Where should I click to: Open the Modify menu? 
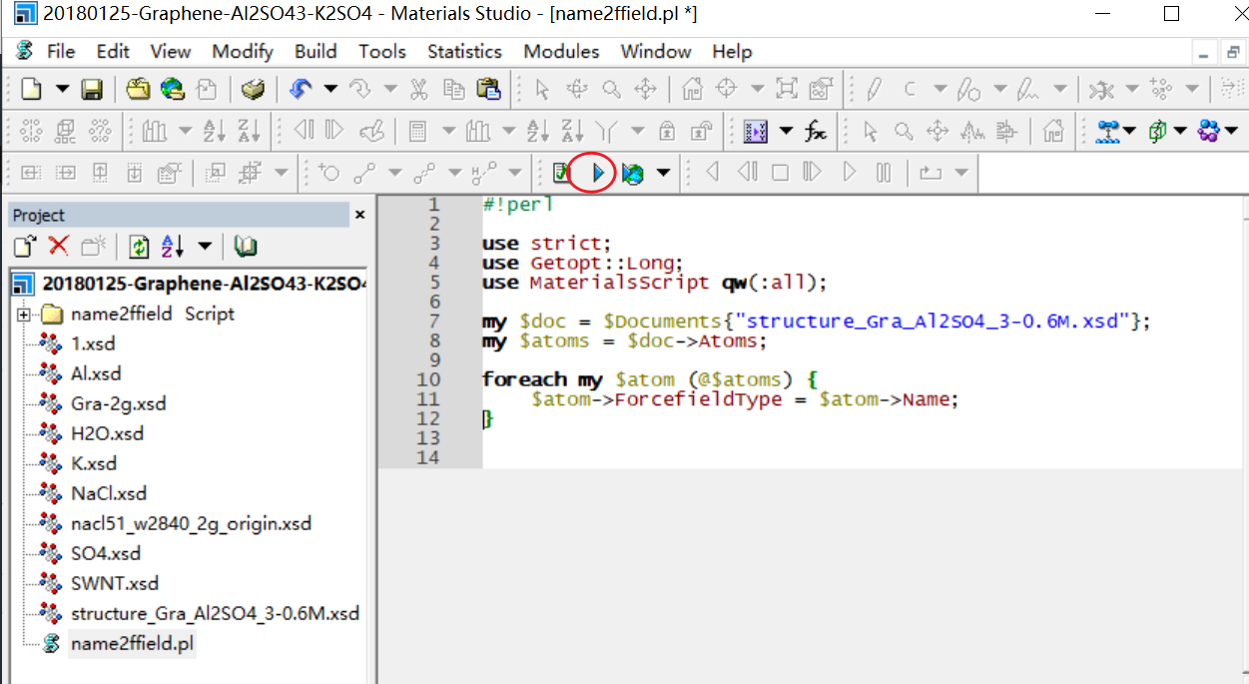point(243,52)
